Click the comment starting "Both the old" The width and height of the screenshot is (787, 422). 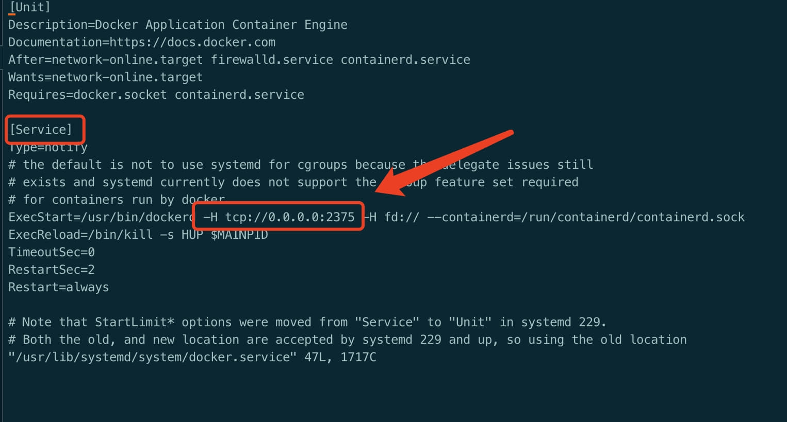(347, 340)
